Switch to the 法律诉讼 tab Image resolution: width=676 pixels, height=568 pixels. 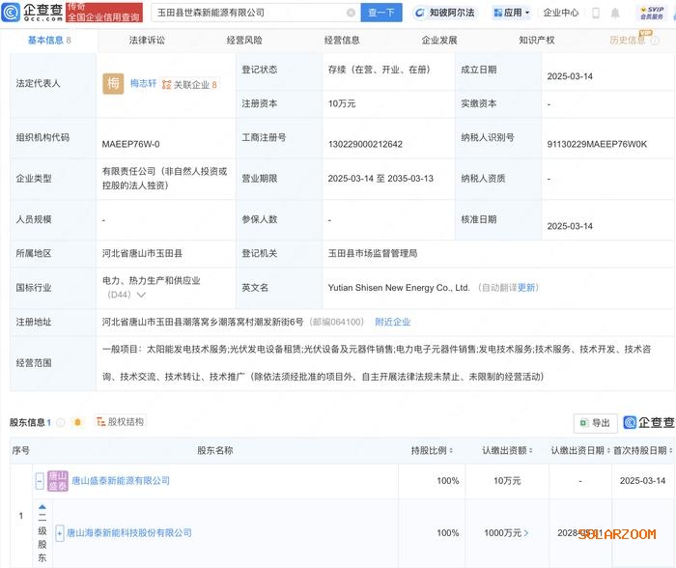click(x=147, y=41)
